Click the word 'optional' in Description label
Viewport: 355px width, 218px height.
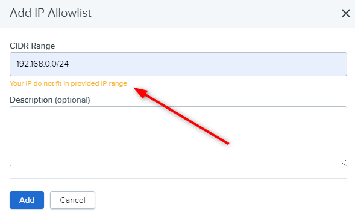(72, 100)
